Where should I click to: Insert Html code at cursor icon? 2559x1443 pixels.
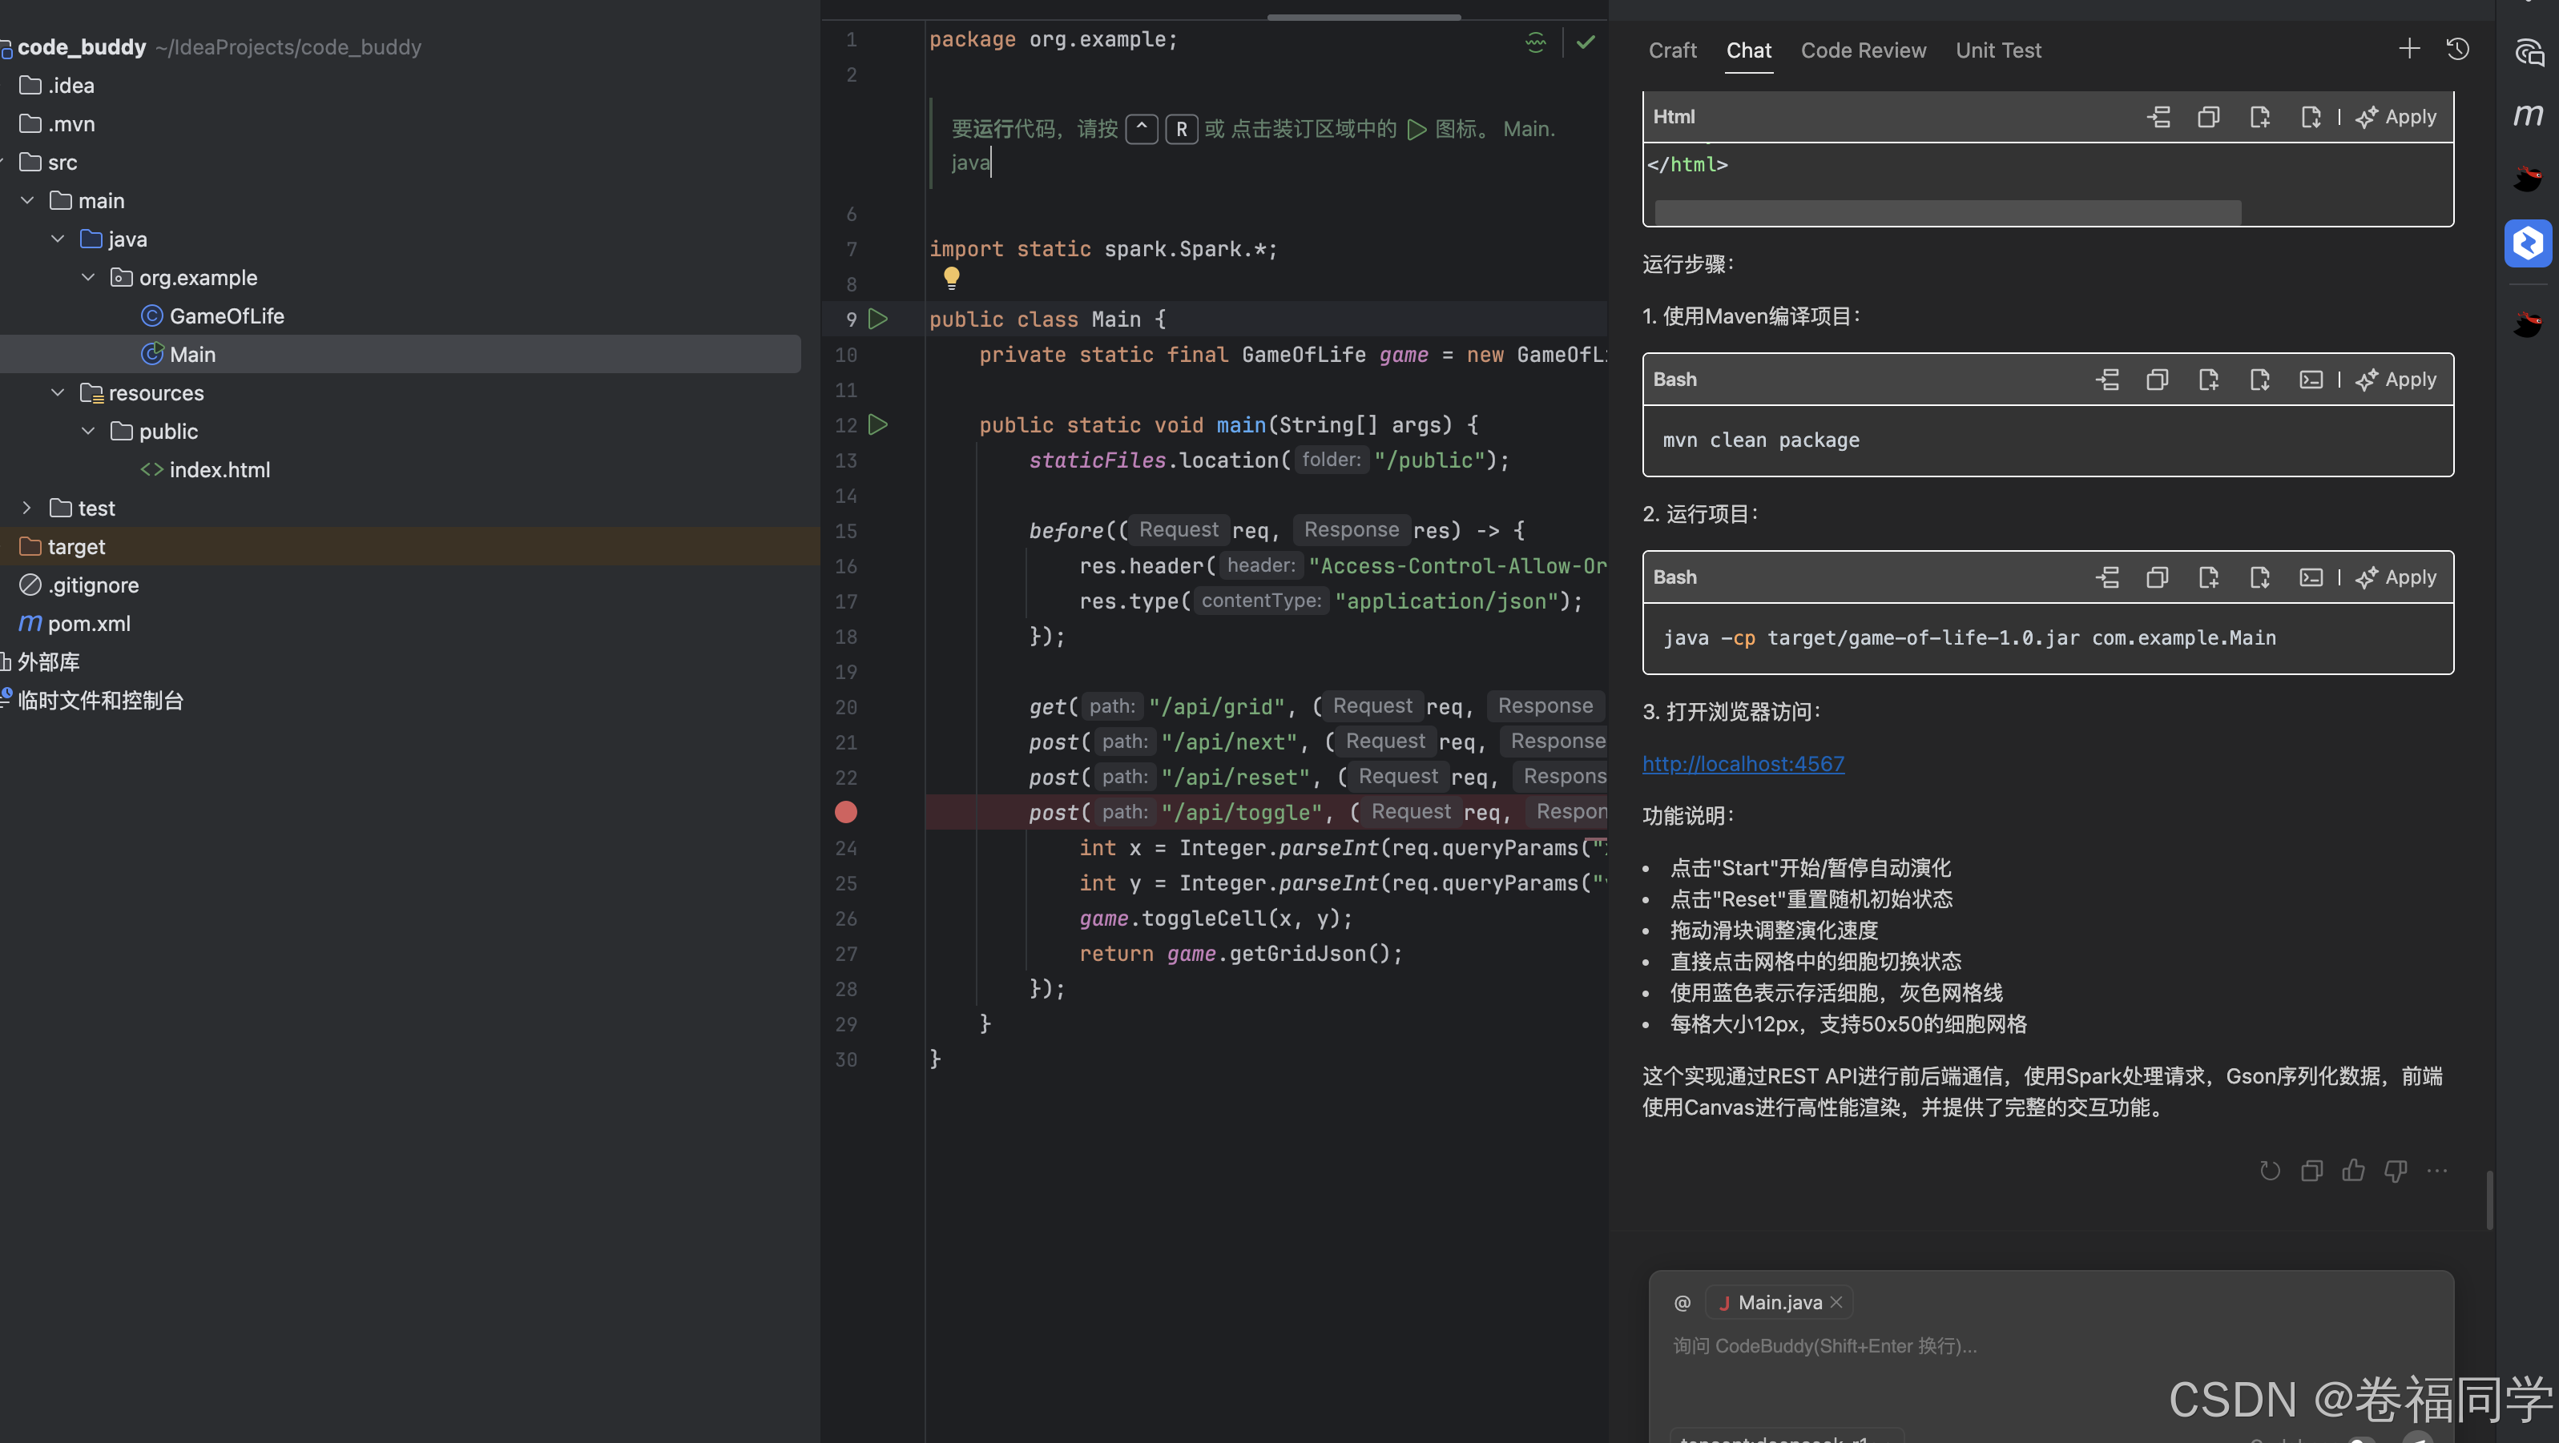2158,117
